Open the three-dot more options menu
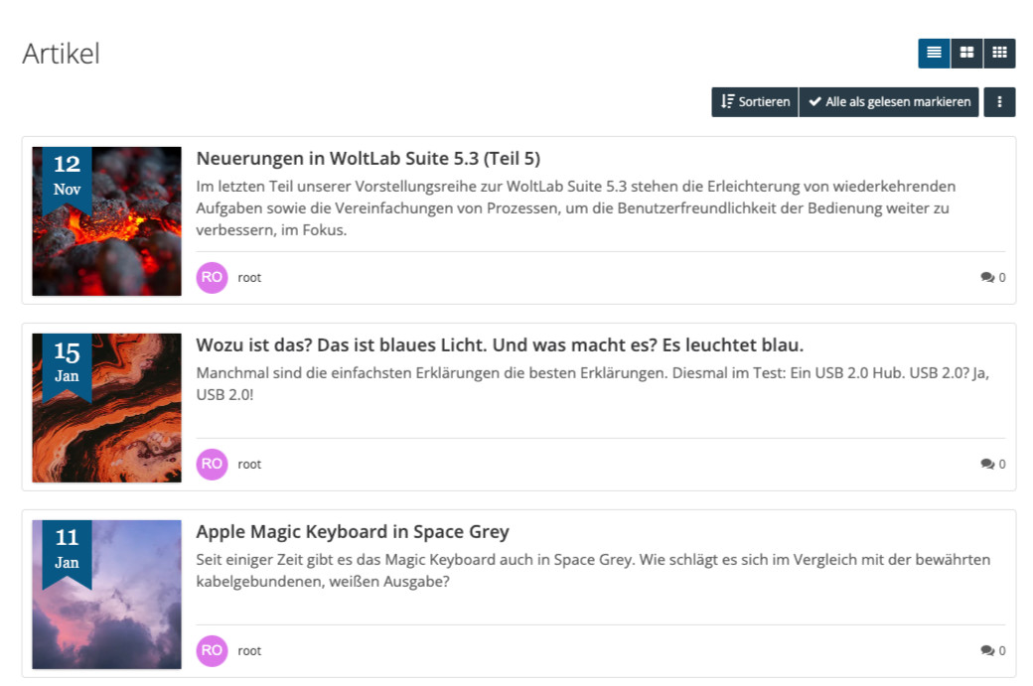Image resolution: width=1033 pixels, height=686 pixels. click(999, 102)
